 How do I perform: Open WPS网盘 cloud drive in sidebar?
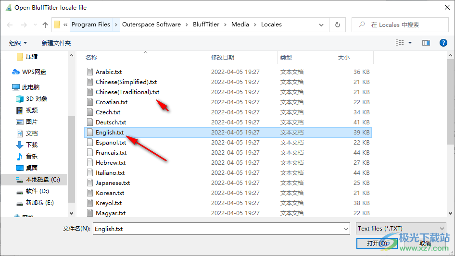click(34, 72)
